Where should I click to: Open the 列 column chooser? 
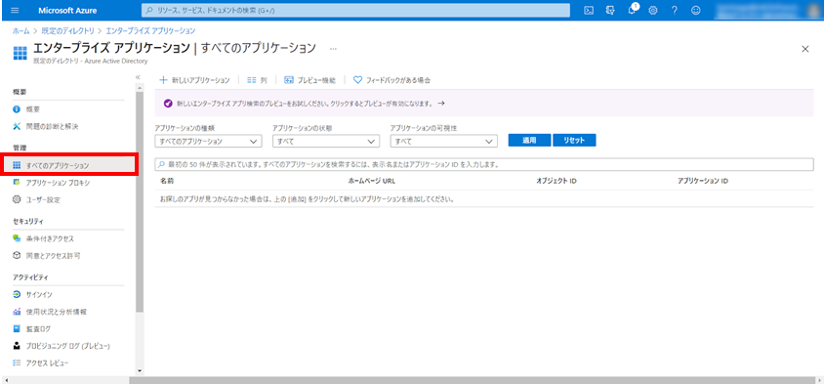pos(257,80)
